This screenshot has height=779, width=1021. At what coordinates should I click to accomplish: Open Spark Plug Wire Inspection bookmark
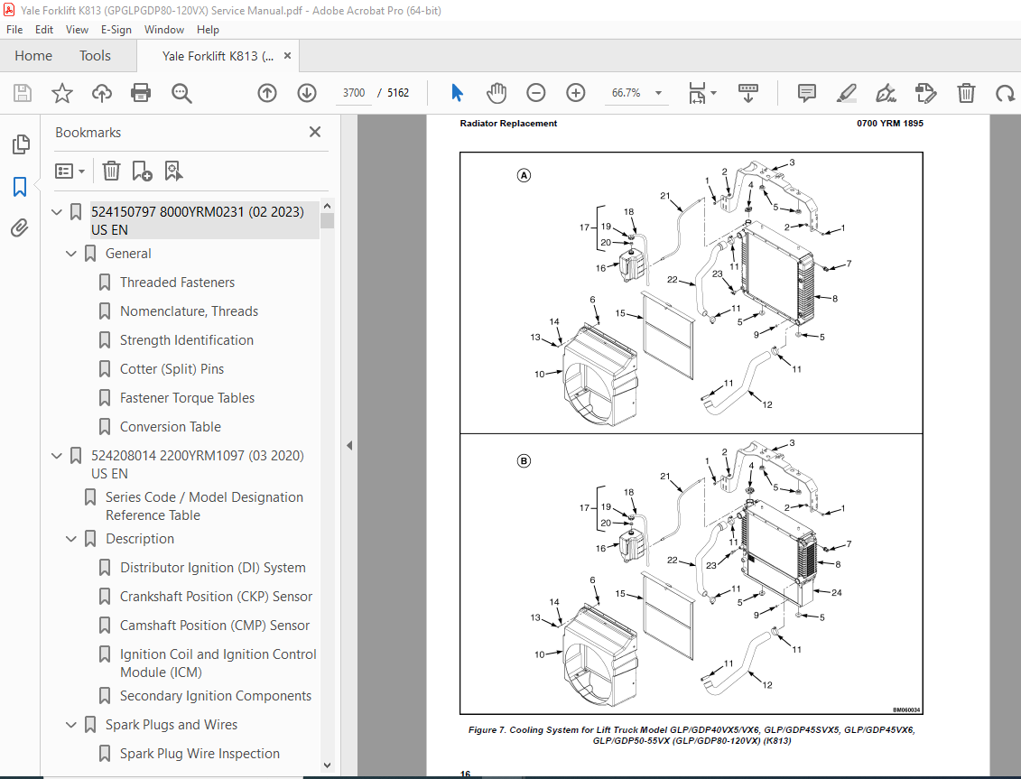[x=200, y=754]
